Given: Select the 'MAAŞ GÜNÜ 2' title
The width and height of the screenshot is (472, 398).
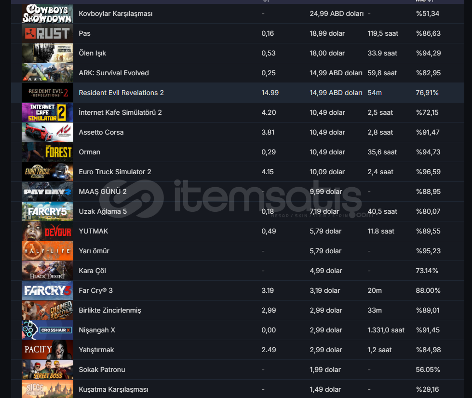Looking at the screenshot, I should pos(103,192).
